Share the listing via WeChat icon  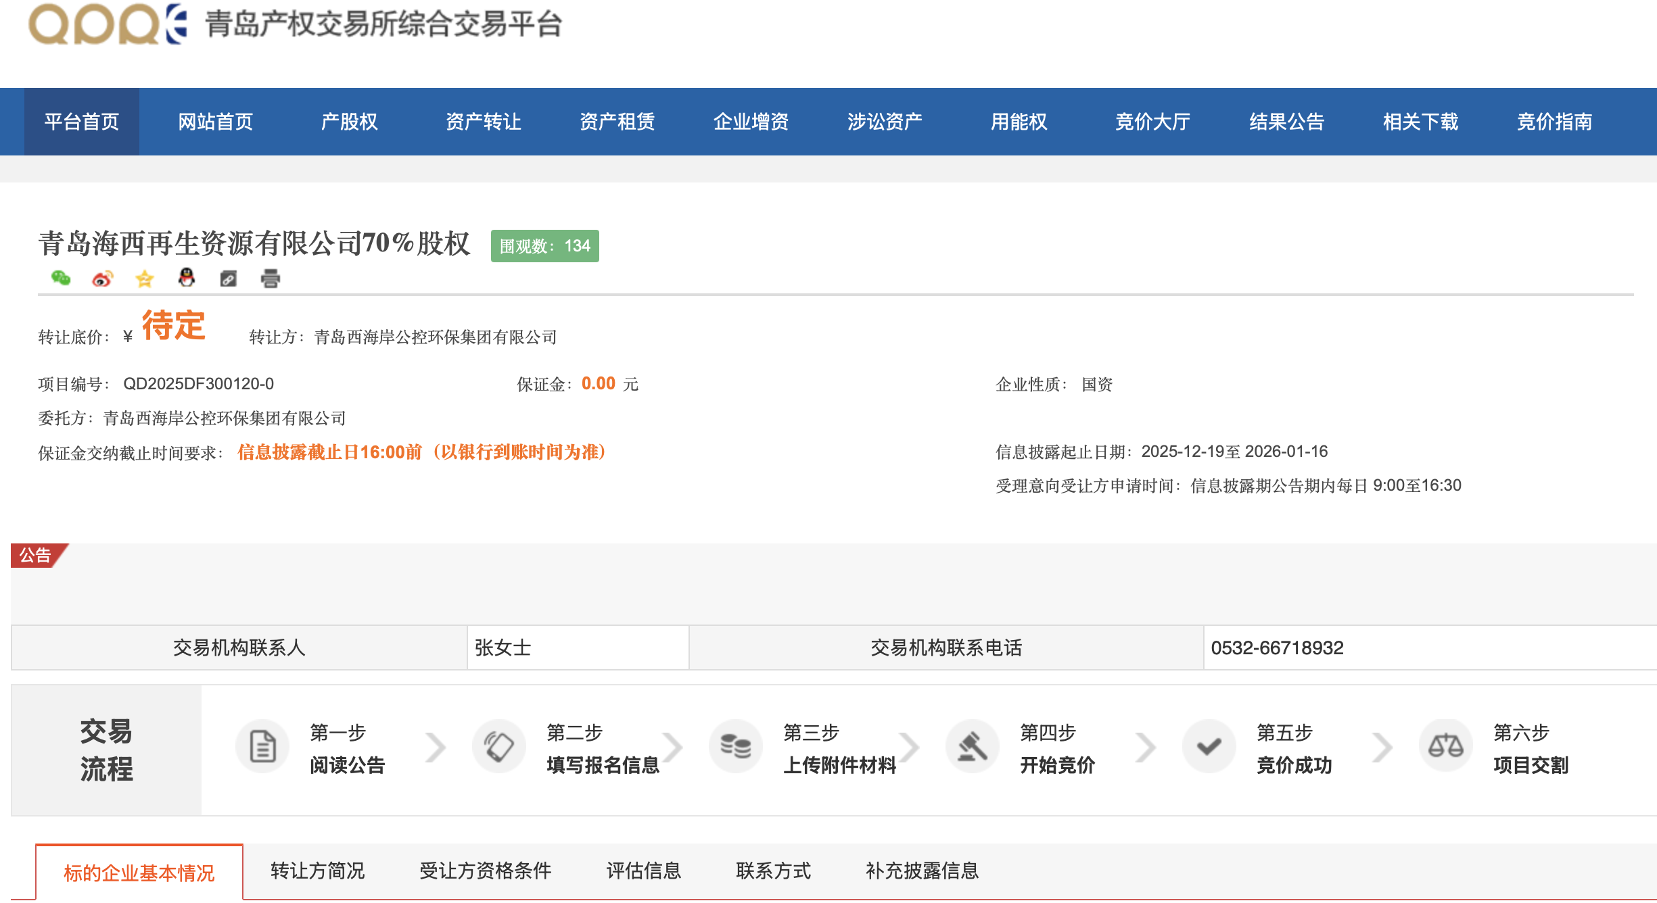pos(61,278)
